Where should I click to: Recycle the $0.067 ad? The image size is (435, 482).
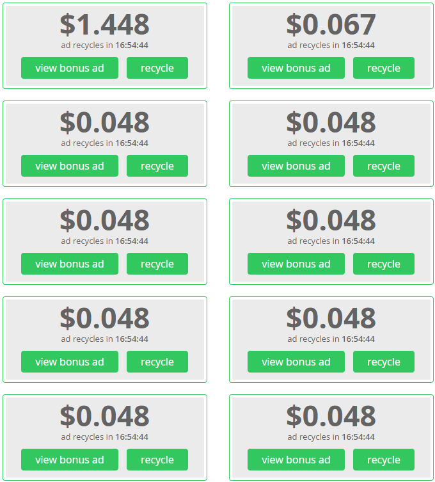384,68
